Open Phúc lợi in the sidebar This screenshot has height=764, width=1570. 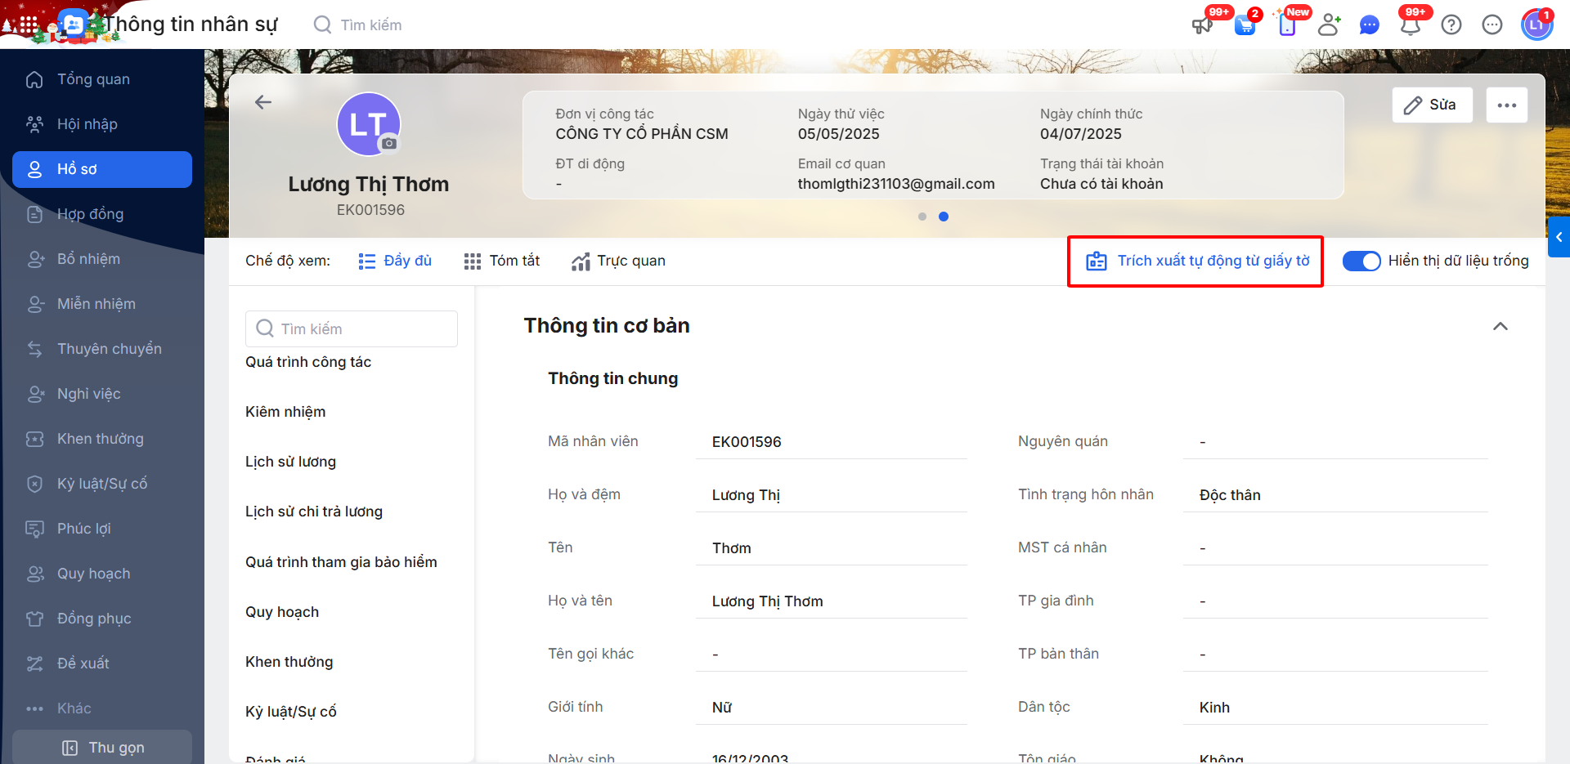[x=102, y=529]
